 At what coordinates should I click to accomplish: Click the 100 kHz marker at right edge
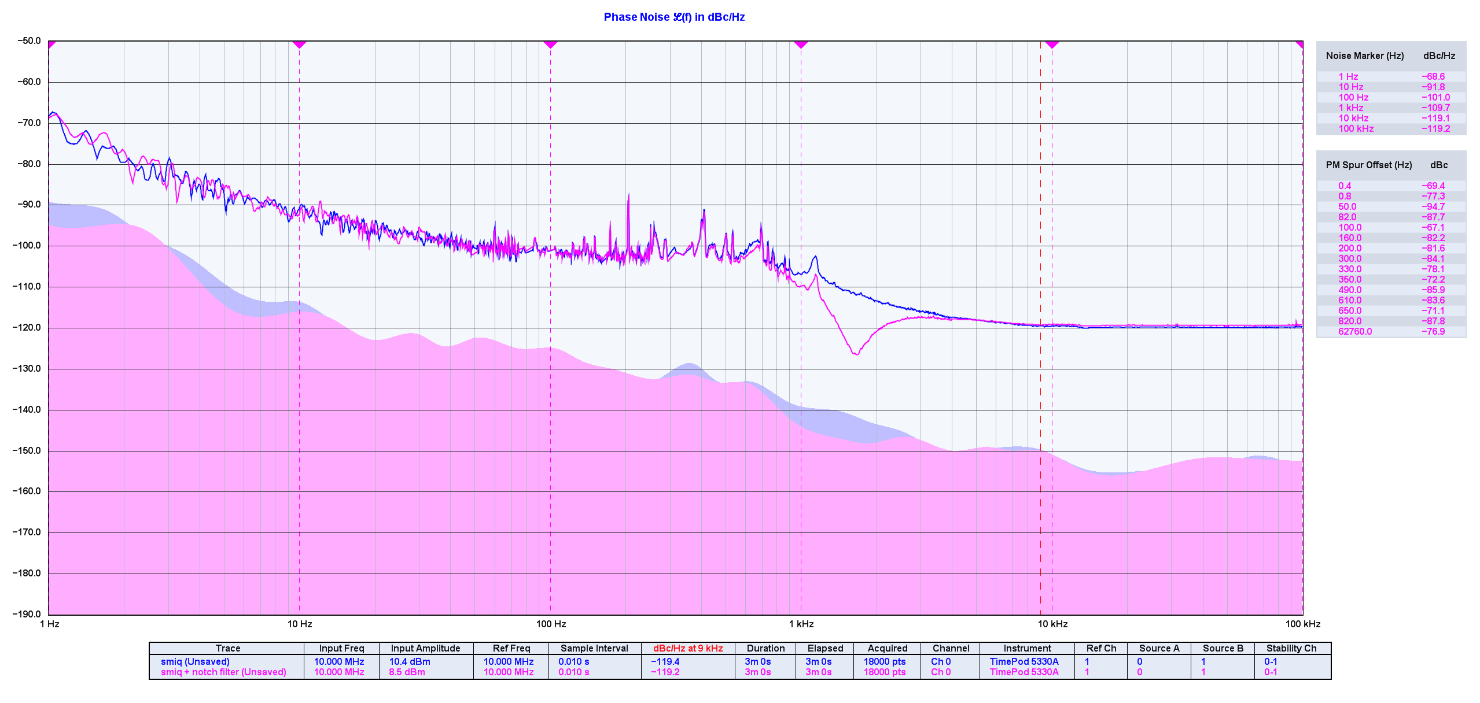pyautogui.click(x=1300, y=44)
